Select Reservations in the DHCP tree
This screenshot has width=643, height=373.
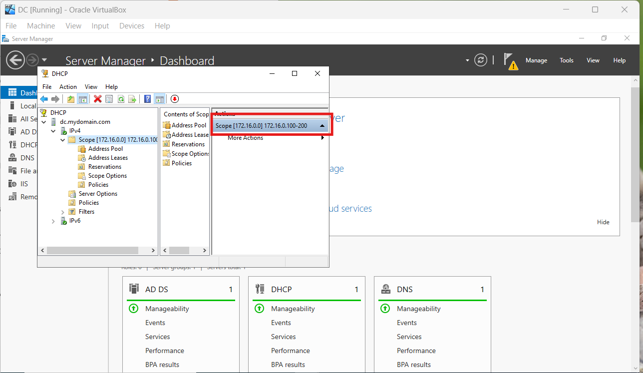pyautogui.click(x=105, y=167)
